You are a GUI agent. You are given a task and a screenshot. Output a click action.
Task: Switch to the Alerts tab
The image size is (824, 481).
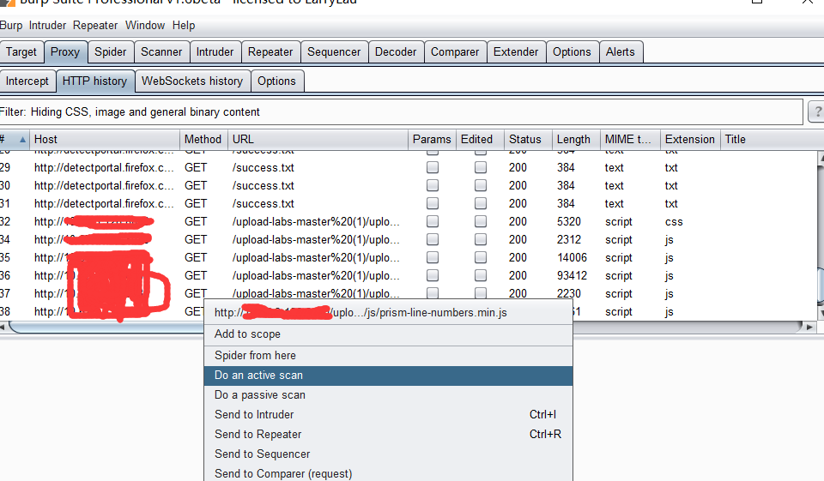tap(620, 52)
